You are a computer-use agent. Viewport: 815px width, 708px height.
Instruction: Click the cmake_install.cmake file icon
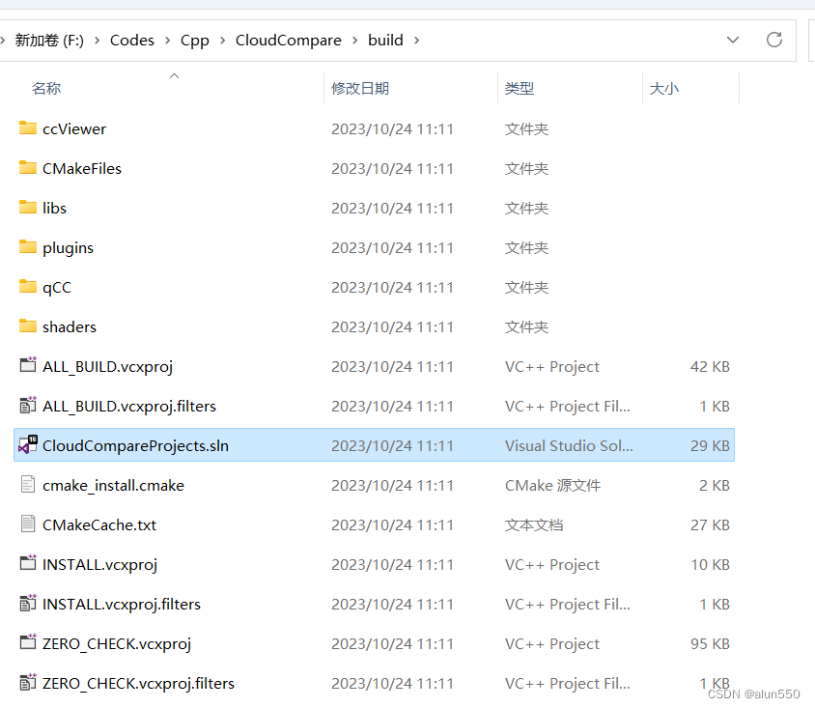pyautogui.click(x=28, y=484)
